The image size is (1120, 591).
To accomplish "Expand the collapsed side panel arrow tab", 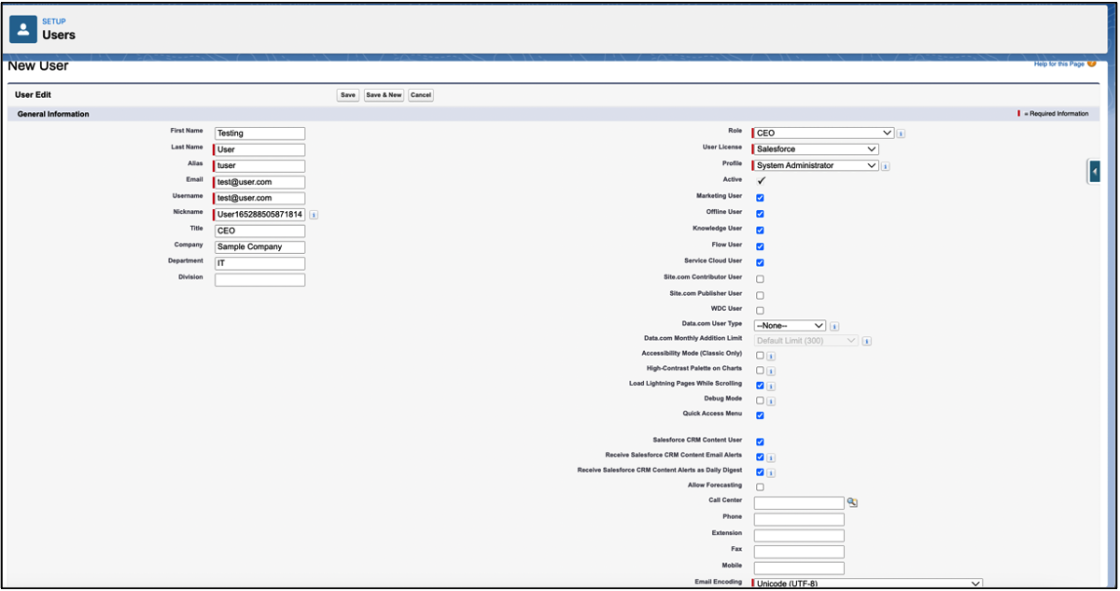I will point(1094,171).
